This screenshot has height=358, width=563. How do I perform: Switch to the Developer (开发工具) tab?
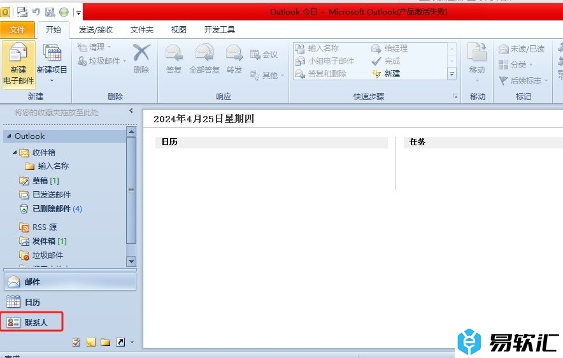pyautogui.click(x=219, y=30)
